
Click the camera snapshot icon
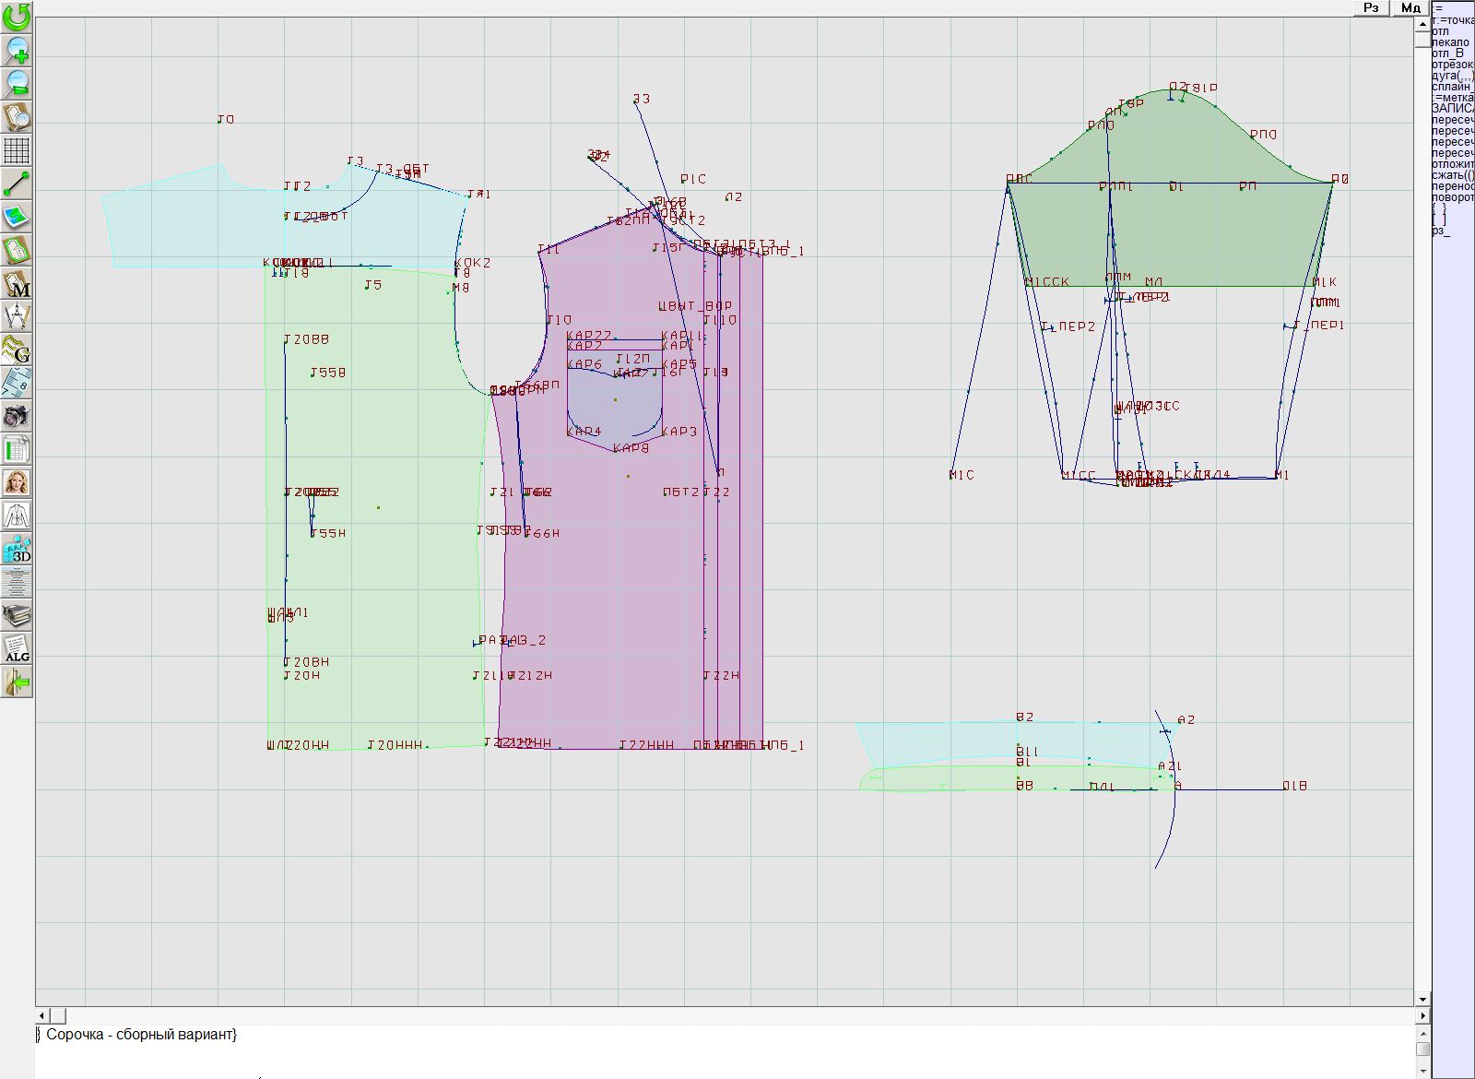tap(17, 416)
